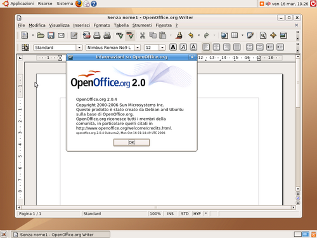Click the vertical scrollbar of the document

coord(298,122)
